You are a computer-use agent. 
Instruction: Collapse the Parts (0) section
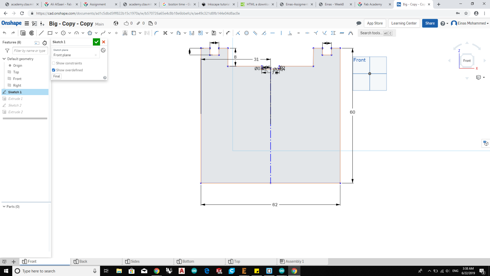tap(4, 206)
